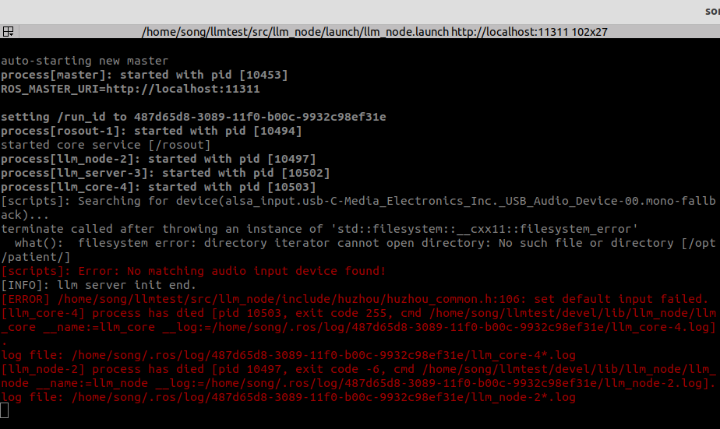Click the 'process[llm_core-4]: started with pid' line

(x=158, y=187)
